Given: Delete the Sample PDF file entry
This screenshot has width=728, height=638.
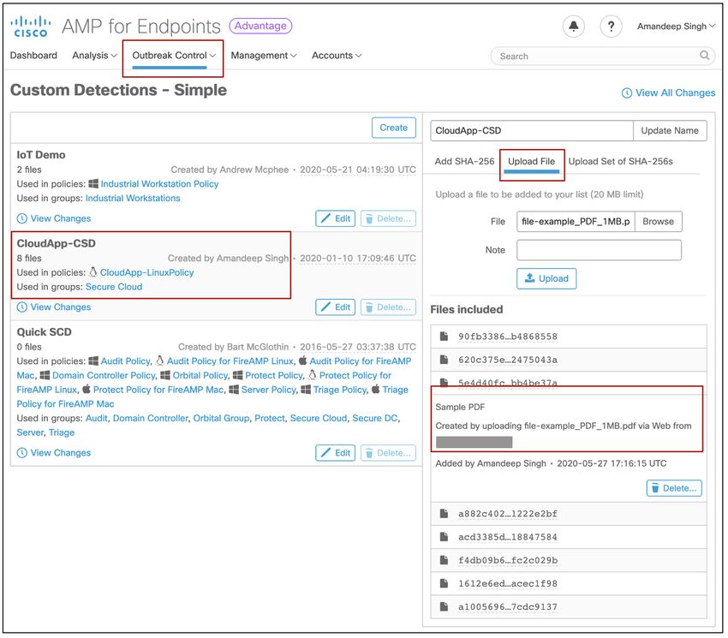Looking at the screenshot, I should [674, 488].
